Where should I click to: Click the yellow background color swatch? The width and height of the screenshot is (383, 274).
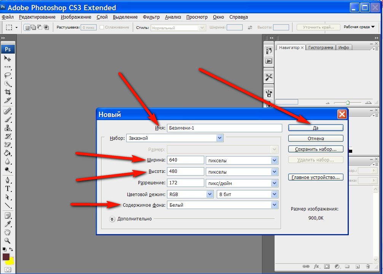pyautogui.click(x=10, y=261)
